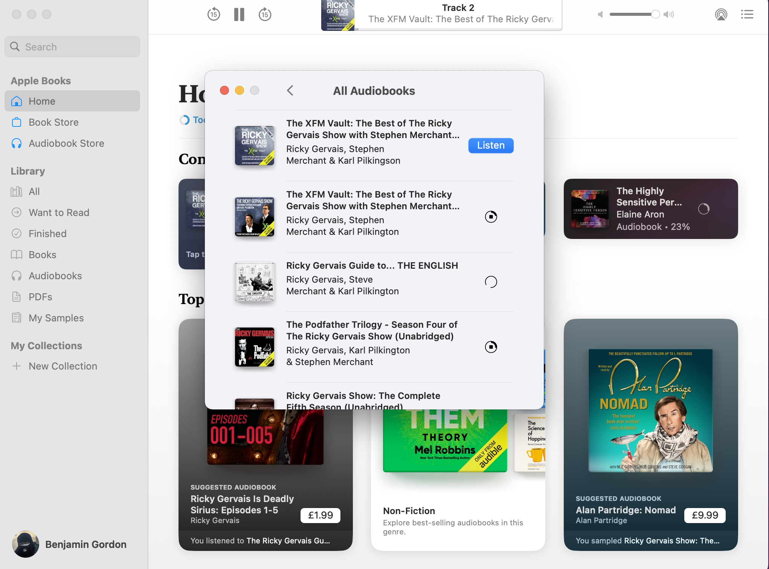Open the AirPlay output menu
The height and width of the screenshot is (569, 769).
(x=721, y=14)
